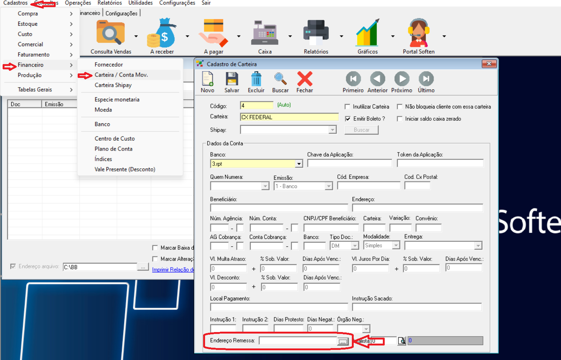Expand the arrow next to Consulta Vendas

(136, 36)
